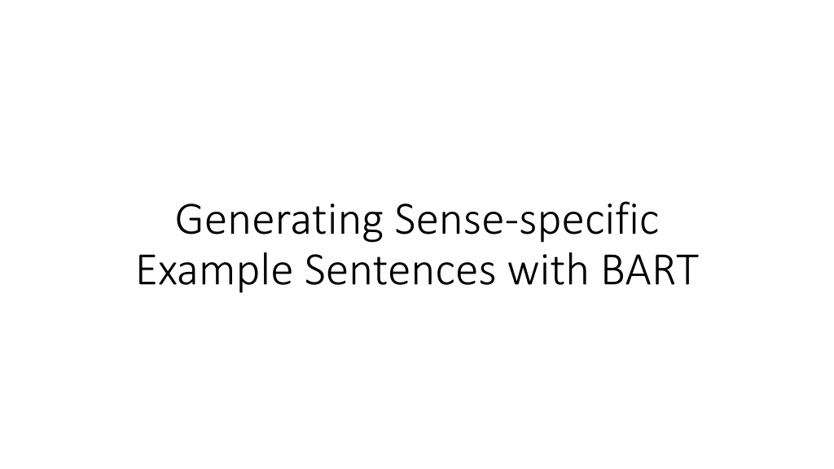Click the capital G of "Generating"
This screenshot has height=469, width=834.
tap(190, 220)
